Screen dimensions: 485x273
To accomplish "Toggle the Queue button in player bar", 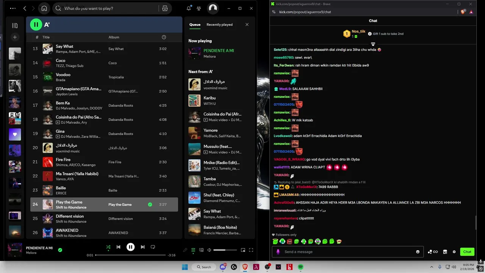I will click(x=193, y=250).
